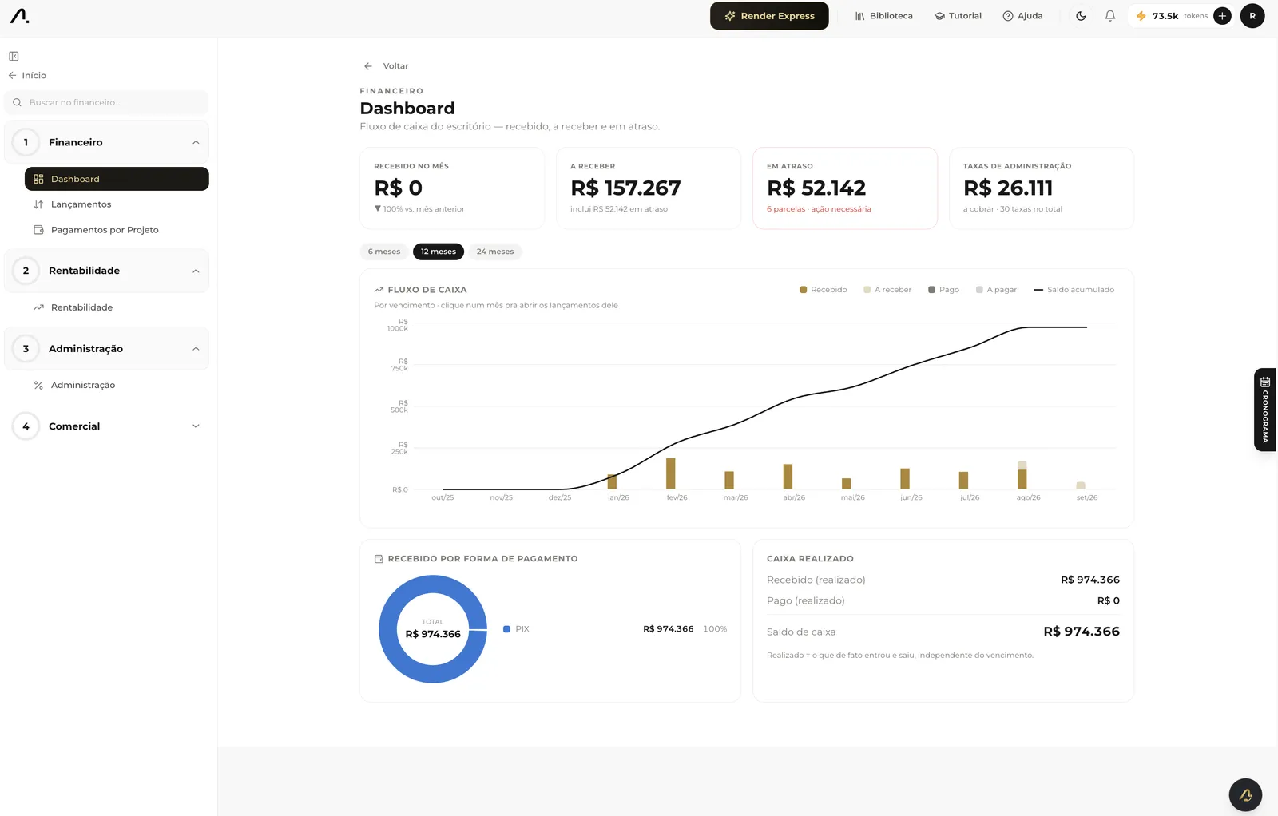Click the Início back arrow

pos(12,75)
